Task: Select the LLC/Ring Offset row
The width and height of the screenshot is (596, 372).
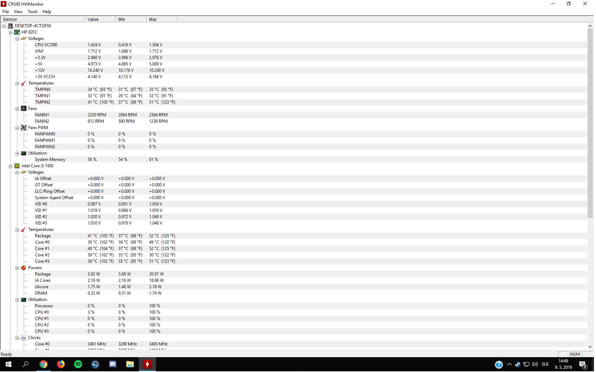Action: click(x=294, y=191)
